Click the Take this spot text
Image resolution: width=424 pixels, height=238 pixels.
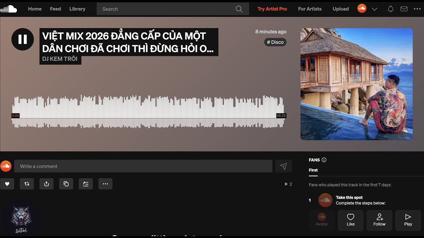tap(349, 197)
